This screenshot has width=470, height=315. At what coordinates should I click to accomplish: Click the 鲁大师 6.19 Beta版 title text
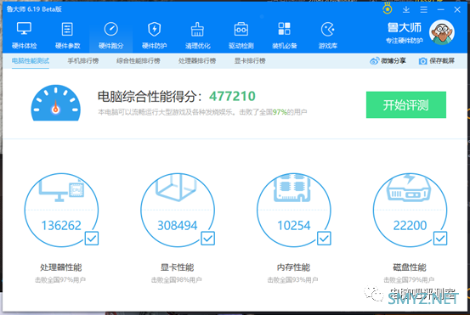click(34, 9)
